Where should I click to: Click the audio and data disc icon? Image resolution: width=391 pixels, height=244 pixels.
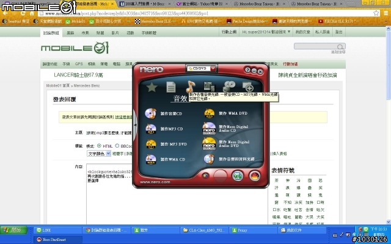pos(209,159)
